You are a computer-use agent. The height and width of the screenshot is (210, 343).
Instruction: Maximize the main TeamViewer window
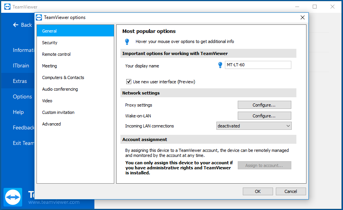(315, 7)
